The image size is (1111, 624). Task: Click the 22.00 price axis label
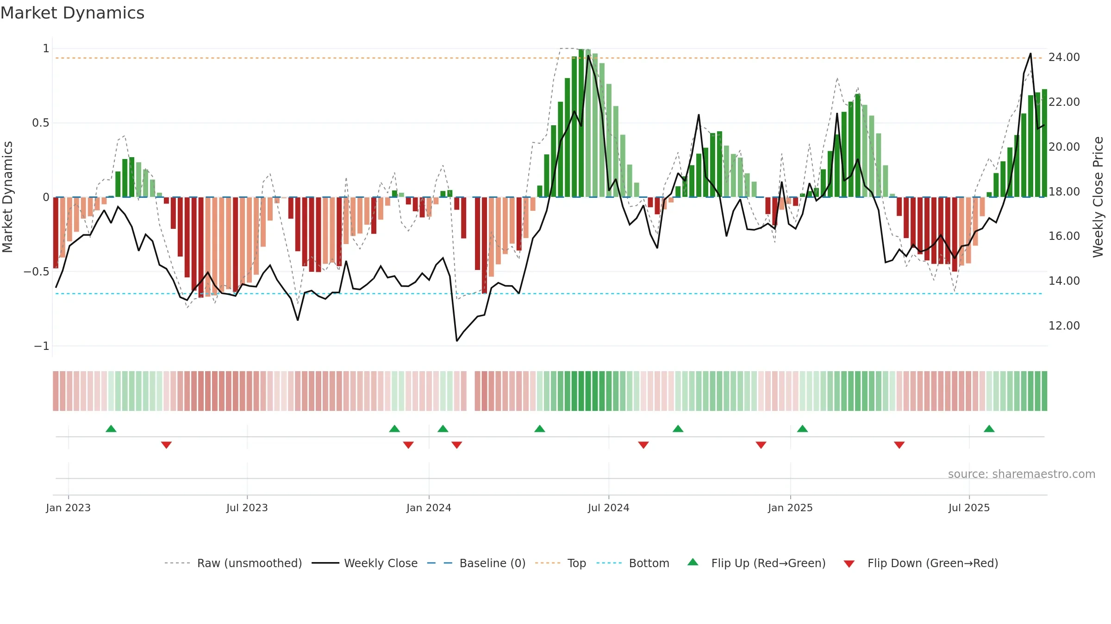1064,102
